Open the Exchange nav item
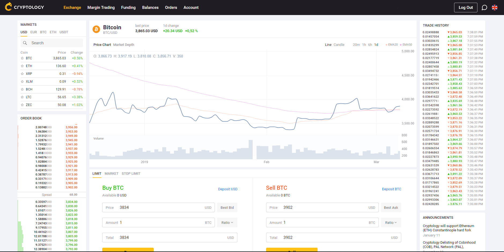The width and height of the screenshot is (504, 252). pos(72,8)
